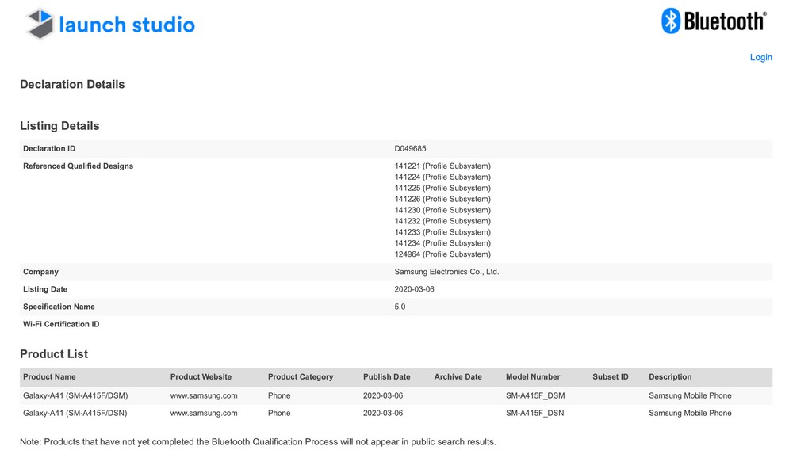Select the Galaxy-A41 (SM-A415F/DSM) product name

coord(75,395)
